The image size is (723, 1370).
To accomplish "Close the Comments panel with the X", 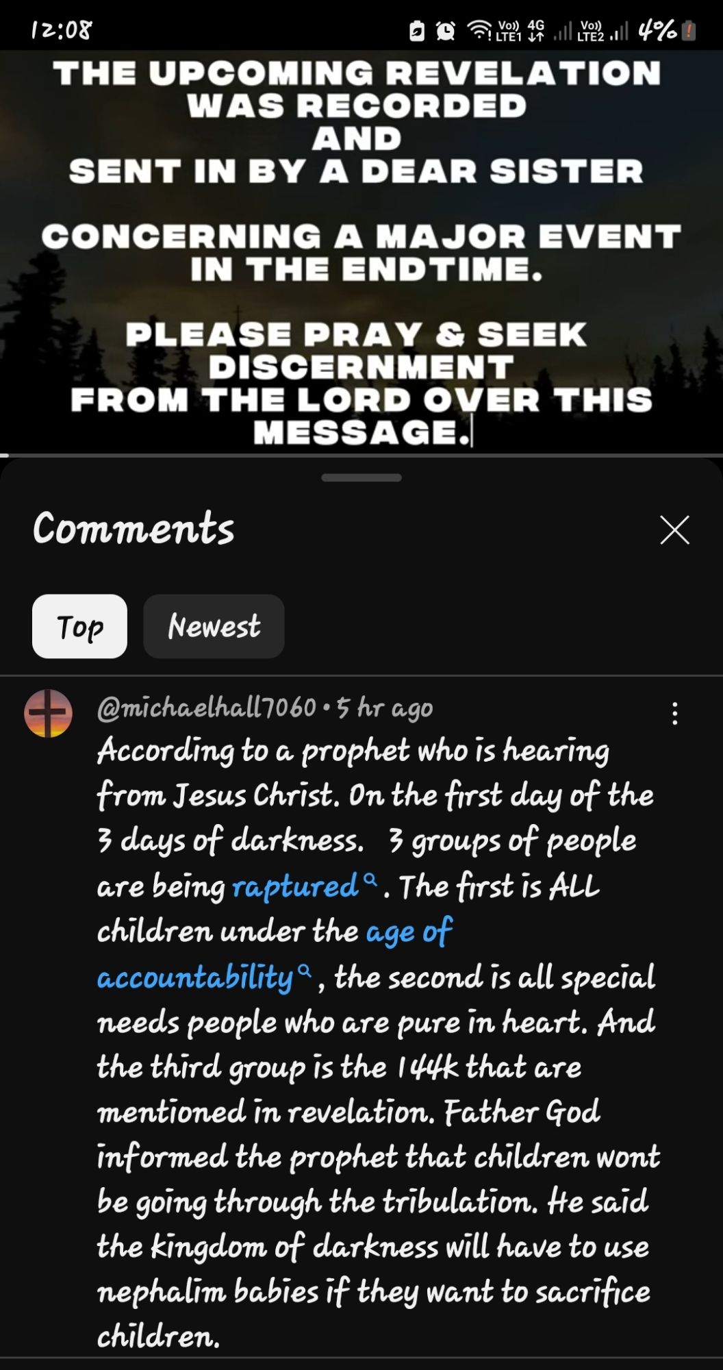I will click(674, 530).
